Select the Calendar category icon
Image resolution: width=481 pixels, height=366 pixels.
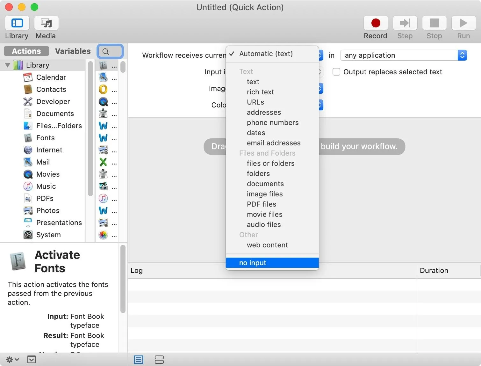(28, 77)
